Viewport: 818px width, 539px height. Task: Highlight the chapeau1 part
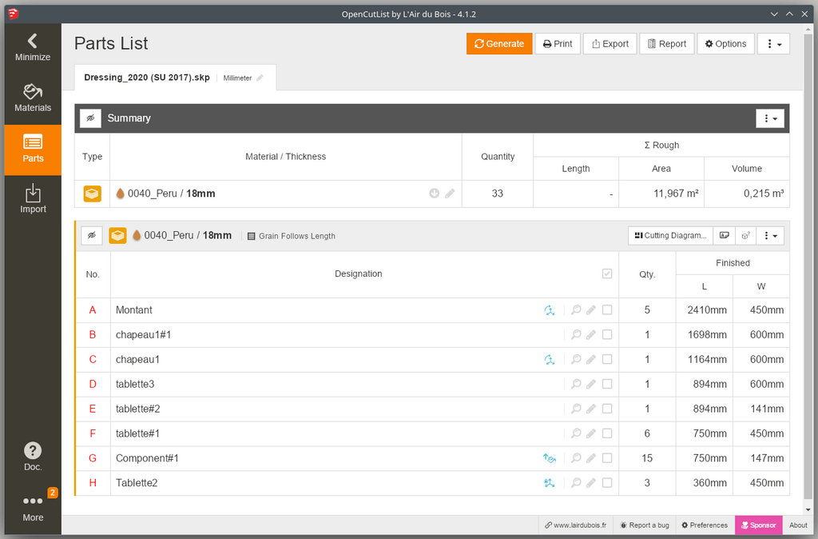[576, 359]
